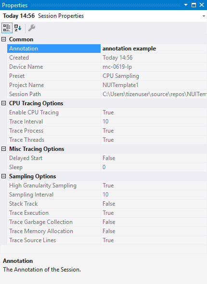Screen dimensions: 207x284
Task: Click the Annotation description heading at bottom
Action: point(18,261)
